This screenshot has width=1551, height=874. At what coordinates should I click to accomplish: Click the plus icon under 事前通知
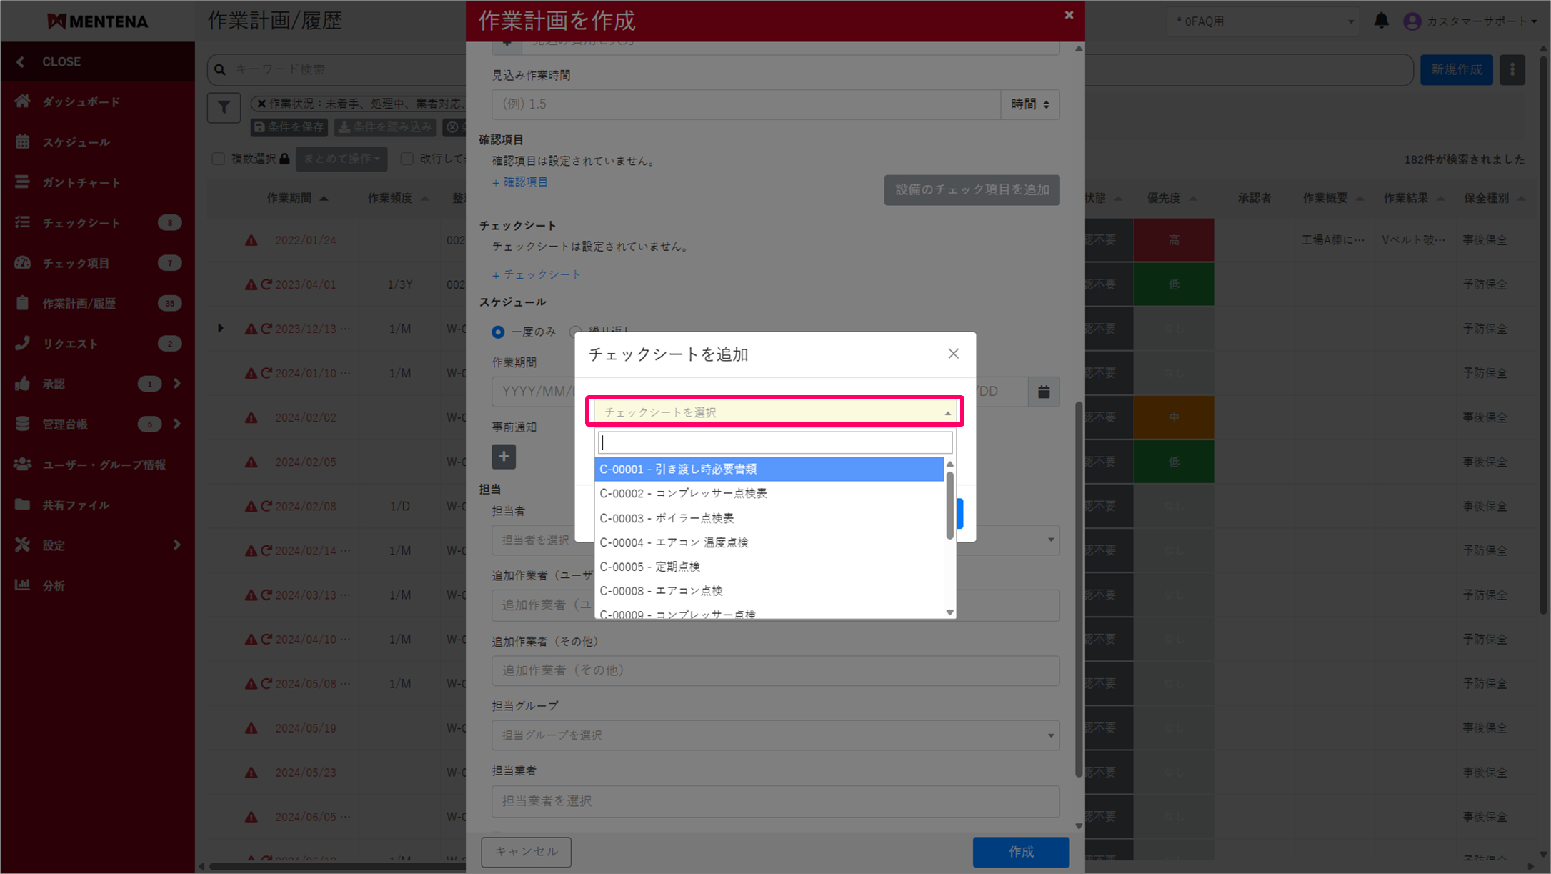point(504,457)
